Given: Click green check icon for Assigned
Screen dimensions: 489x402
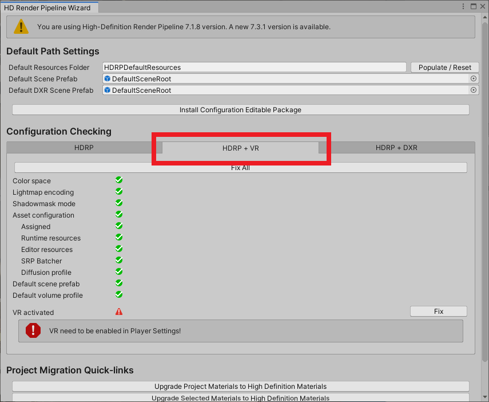Looking at the screenshot, I should (x=119, y=226).
